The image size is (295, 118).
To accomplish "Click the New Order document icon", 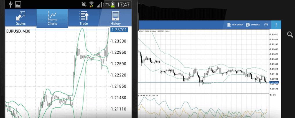I will tap(229, 25).
